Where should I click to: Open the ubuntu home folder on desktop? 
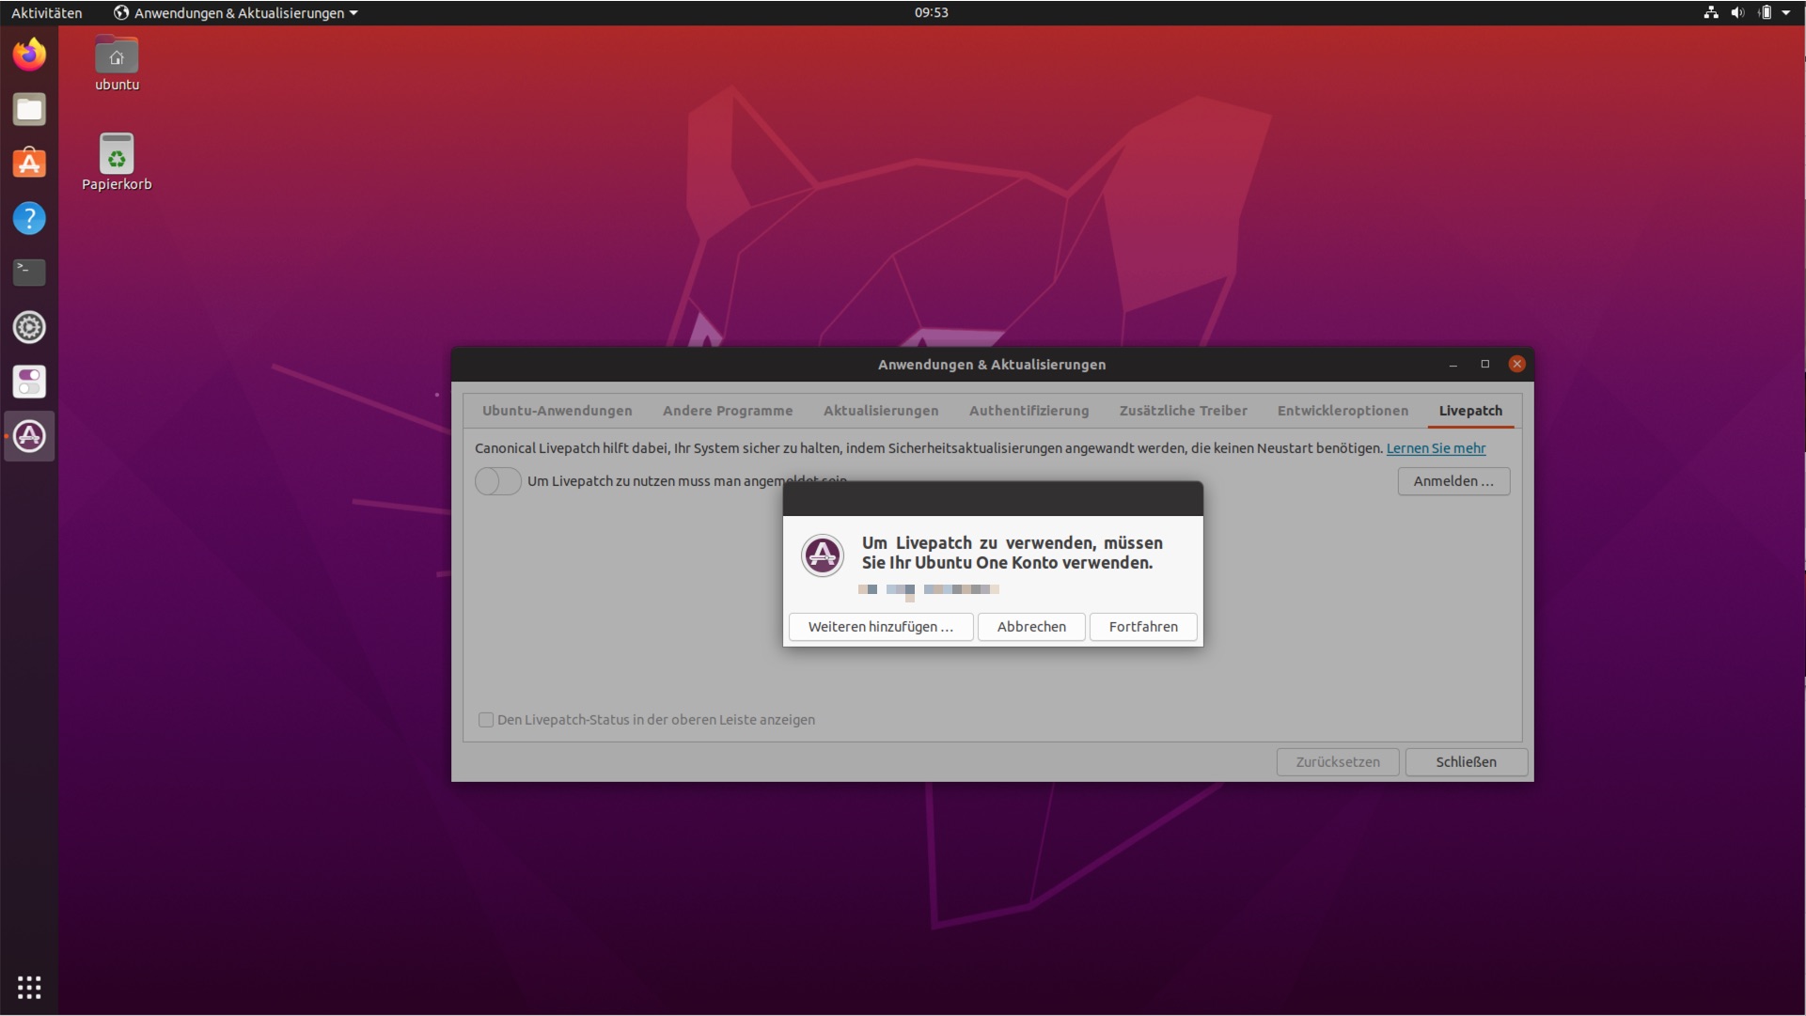click(117, 64)
